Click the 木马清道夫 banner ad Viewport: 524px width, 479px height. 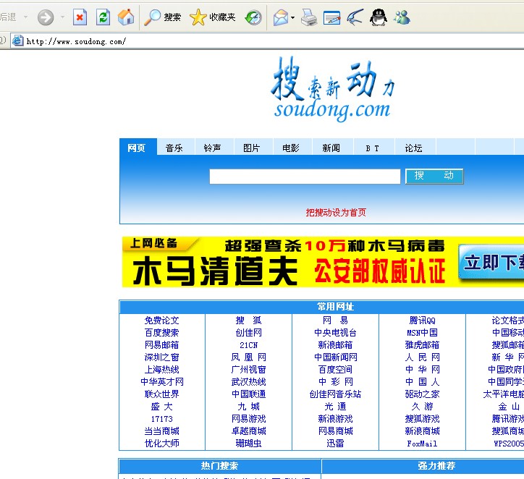[323, 261]
